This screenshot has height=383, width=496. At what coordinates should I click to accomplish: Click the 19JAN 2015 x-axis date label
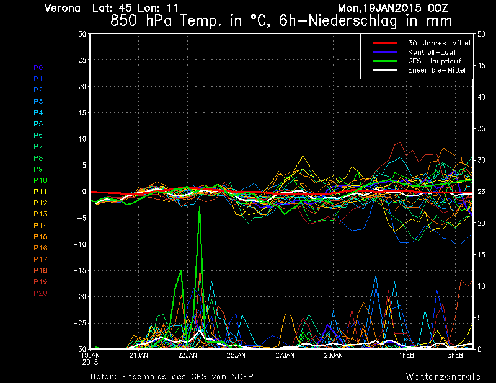point(91,359)
